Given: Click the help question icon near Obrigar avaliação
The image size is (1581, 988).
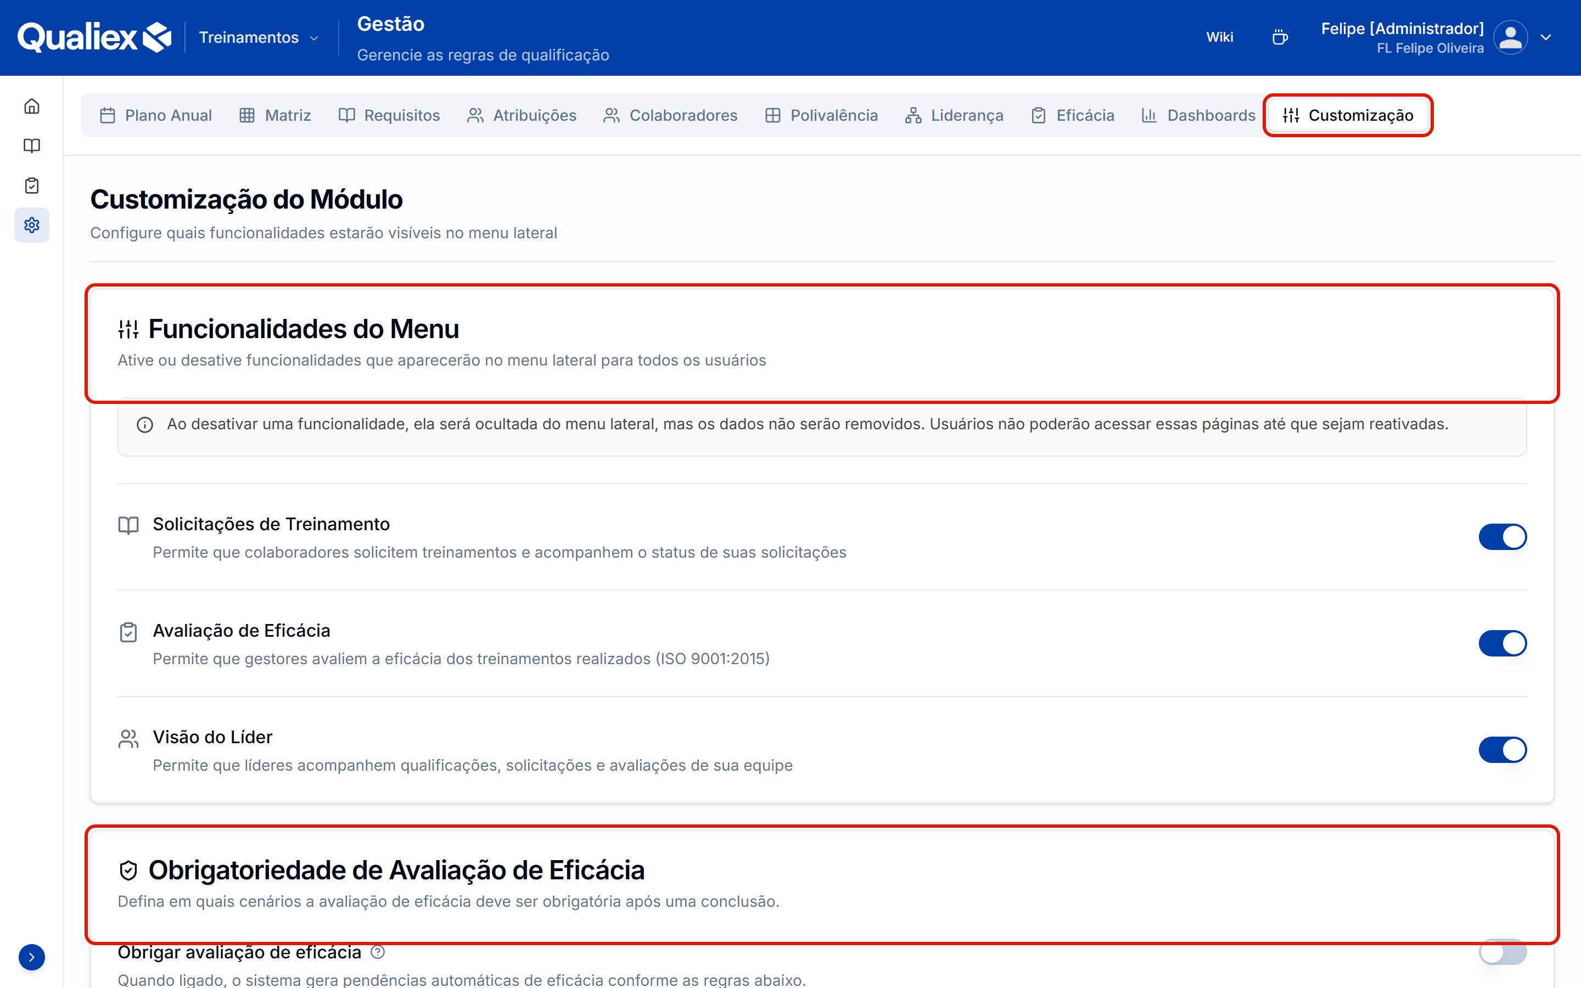Looking at the screenshot, I should point(378,952).
